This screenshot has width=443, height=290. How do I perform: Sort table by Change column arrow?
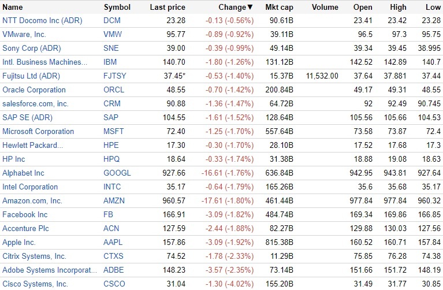pos(250,8)
